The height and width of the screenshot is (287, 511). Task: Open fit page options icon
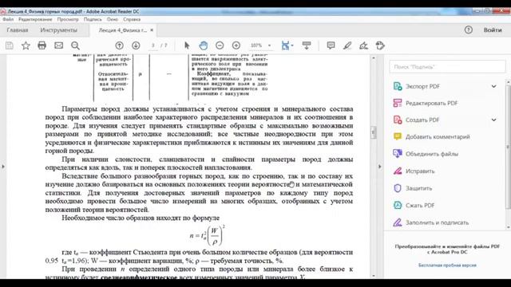point(287,45)
